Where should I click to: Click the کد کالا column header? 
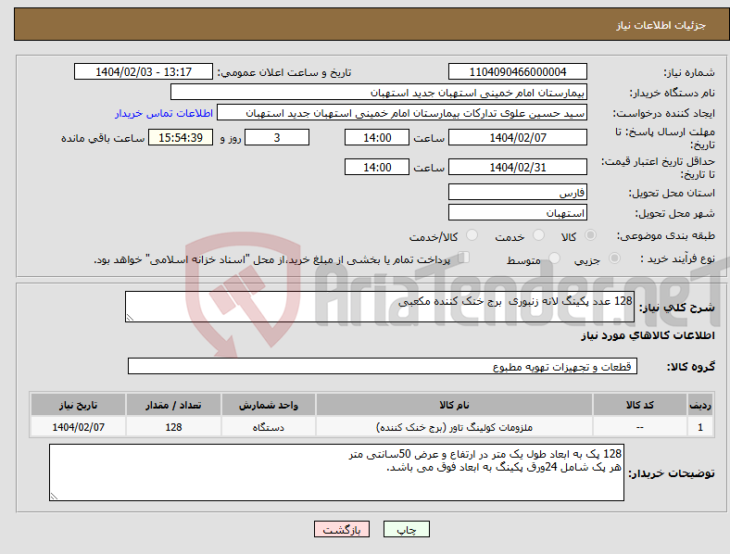click(x=640, y=405)
